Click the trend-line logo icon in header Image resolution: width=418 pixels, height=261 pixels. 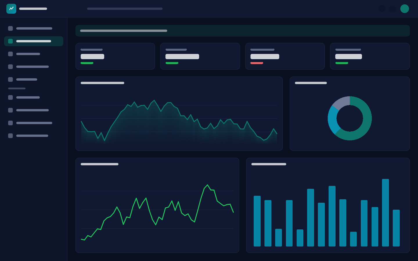[x=11, y=9]
